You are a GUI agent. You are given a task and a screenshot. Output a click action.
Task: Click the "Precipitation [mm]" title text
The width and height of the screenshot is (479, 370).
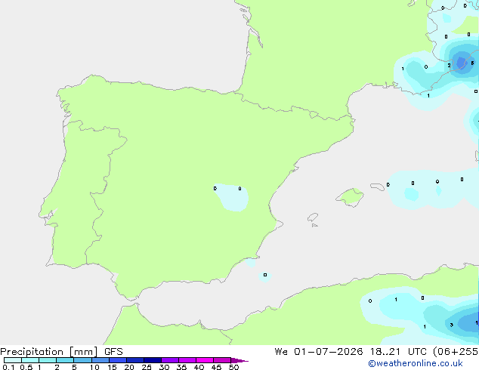49,352
